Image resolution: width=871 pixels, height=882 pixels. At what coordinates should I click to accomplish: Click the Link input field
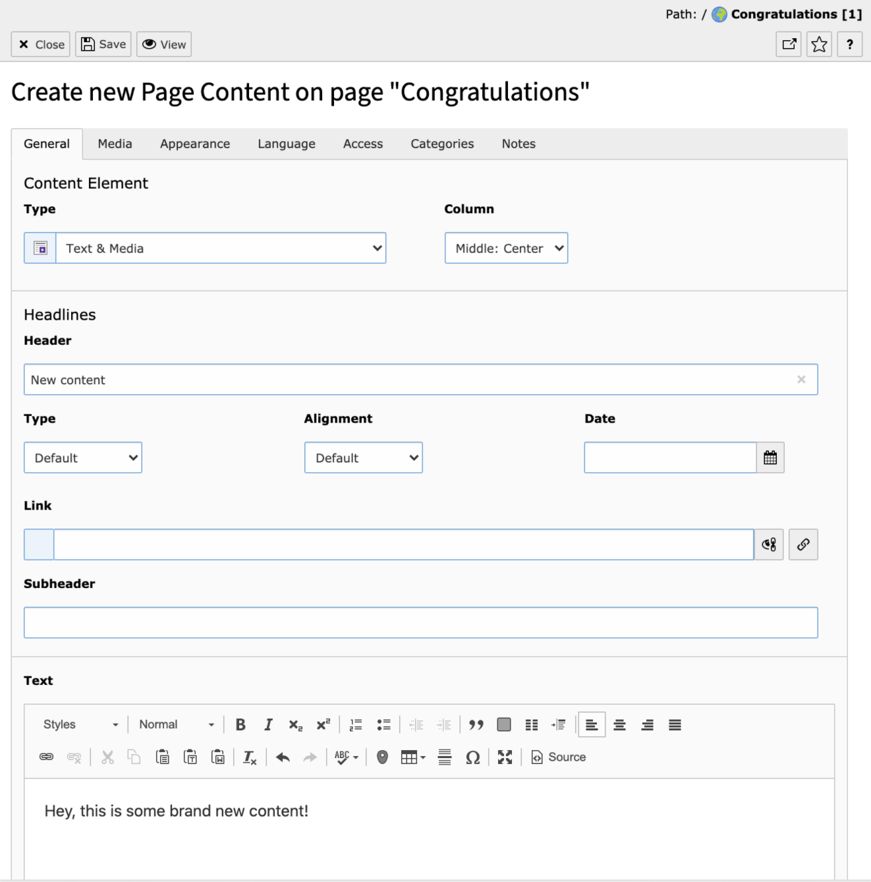pyautogui.click(x=404, y=544)
